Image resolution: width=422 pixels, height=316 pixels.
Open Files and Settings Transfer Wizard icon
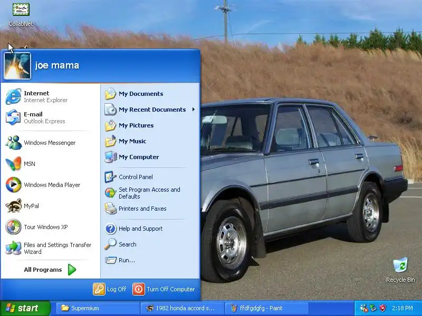13,248
